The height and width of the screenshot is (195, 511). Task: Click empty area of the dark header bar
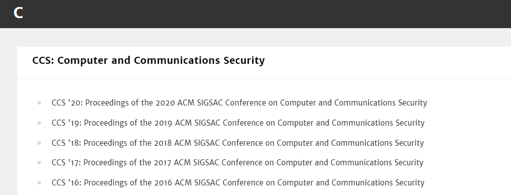click(x=261, y=14)
